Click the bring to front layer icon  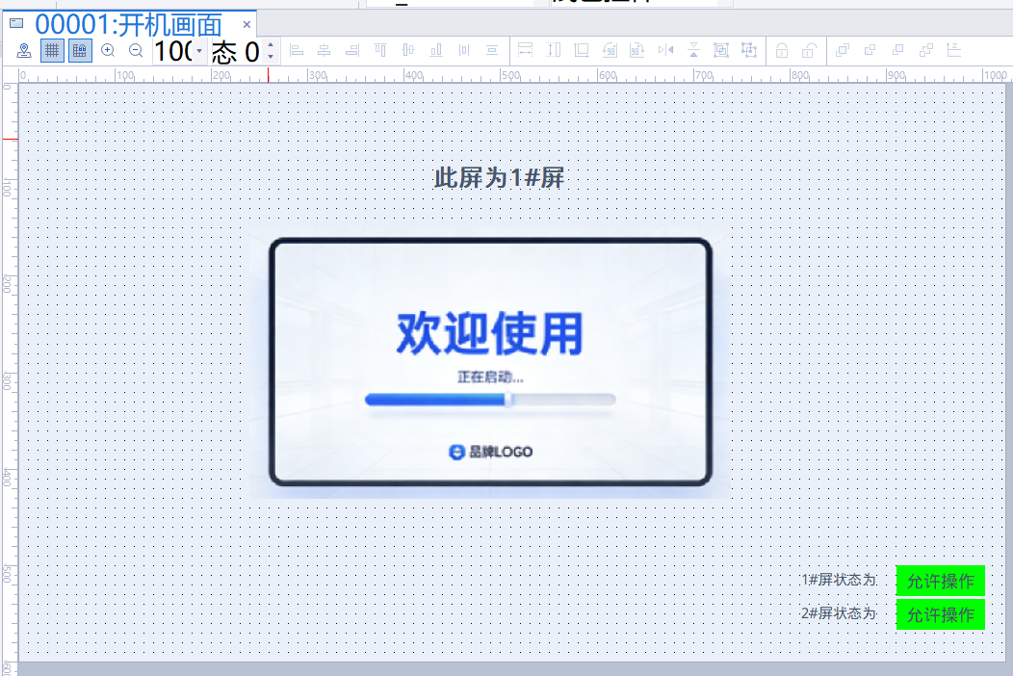pyautogui.click(x=842, y=50)
